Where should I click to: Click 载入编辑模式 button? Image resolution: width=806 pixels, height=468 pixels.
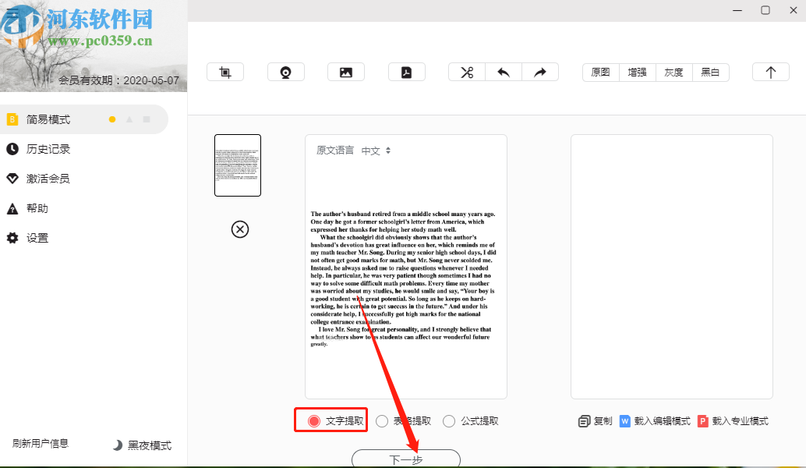[662, 421]
